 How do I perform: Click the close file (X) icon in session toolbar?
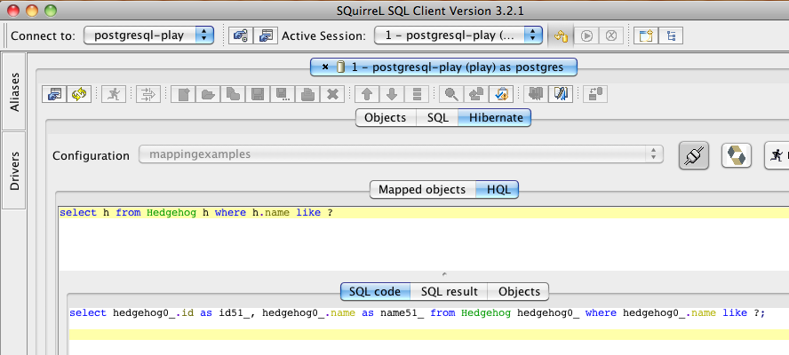[331, 94]
